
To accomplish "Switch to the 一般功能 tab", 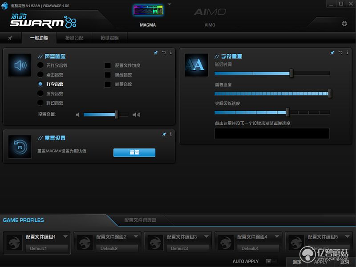I will (x=39, y=38).
